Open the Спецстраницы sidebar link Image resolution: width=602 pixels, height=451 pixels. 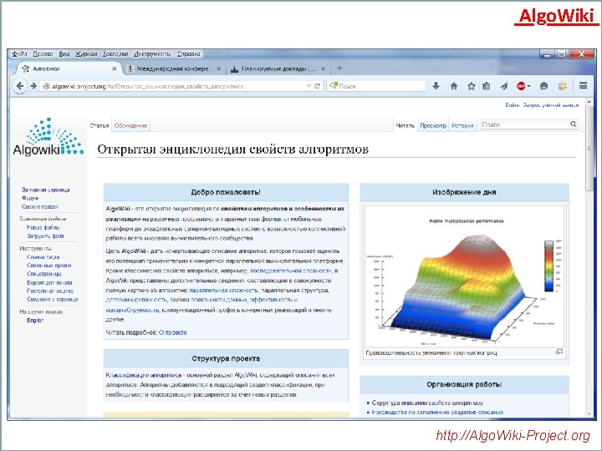pos(43,274)
